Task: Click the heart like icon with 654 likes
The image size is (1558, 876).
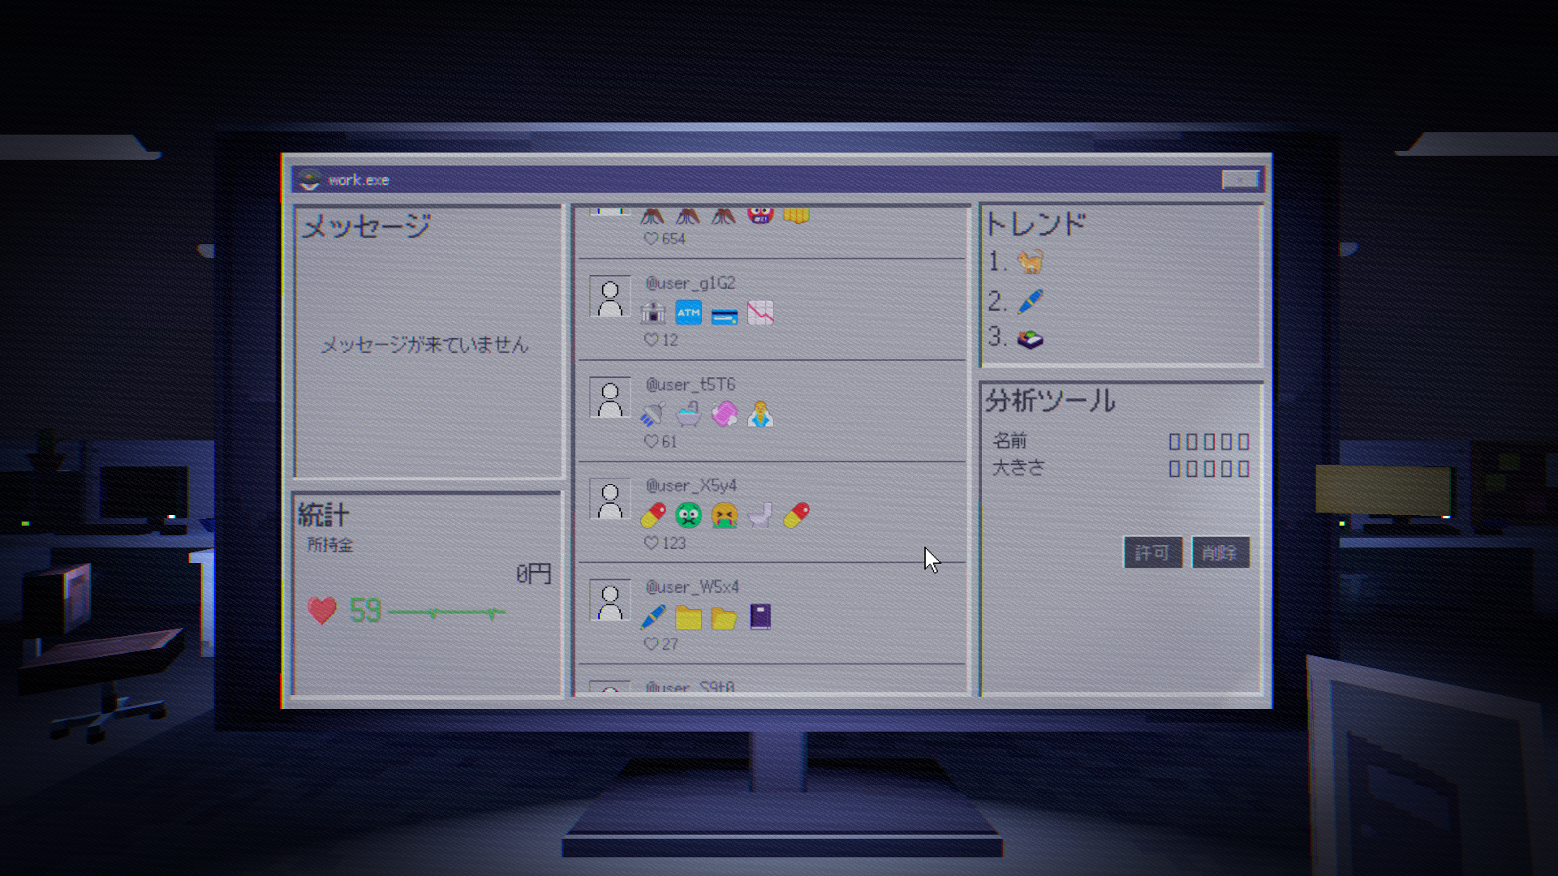Action: [651, 238]
